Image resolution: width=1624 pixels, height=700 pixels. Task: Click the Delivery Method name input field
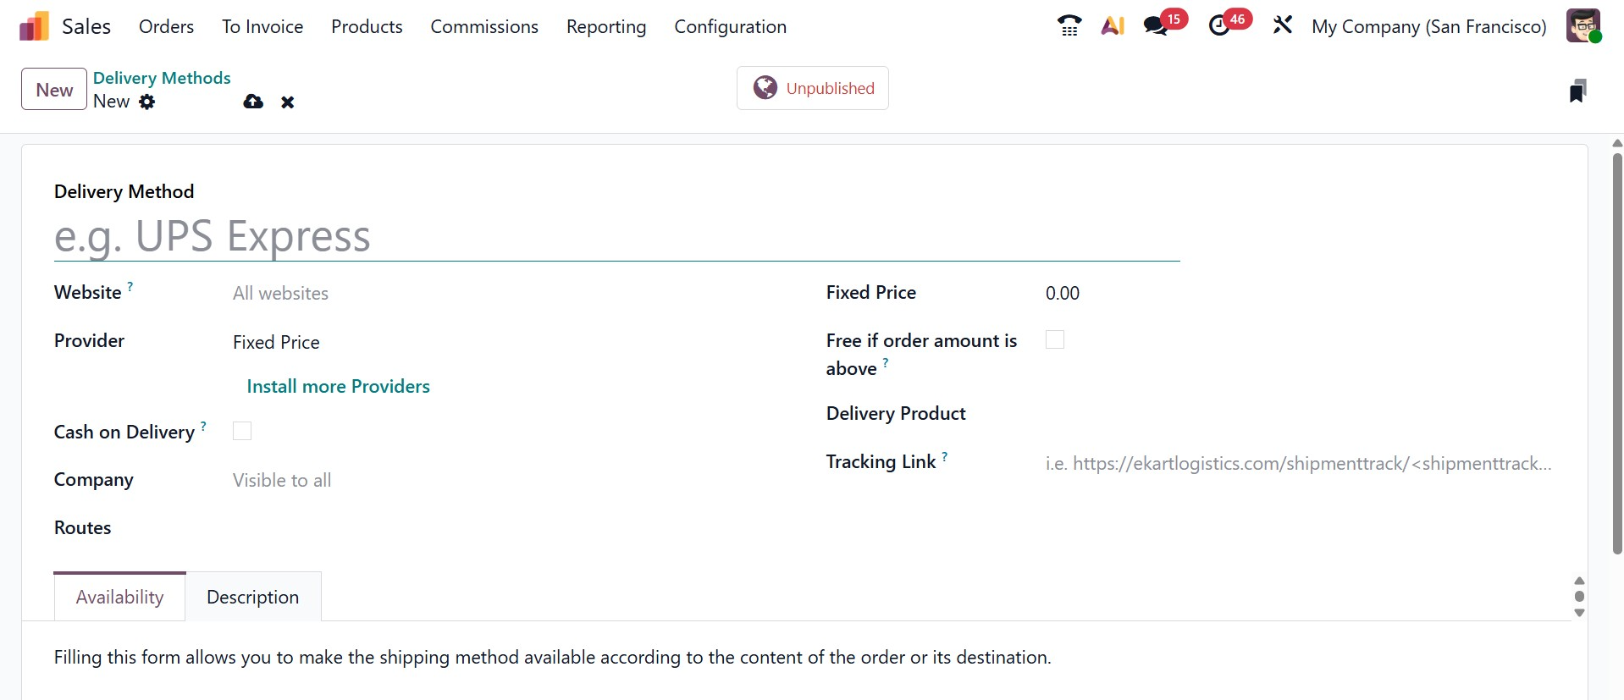pos(616,237)
